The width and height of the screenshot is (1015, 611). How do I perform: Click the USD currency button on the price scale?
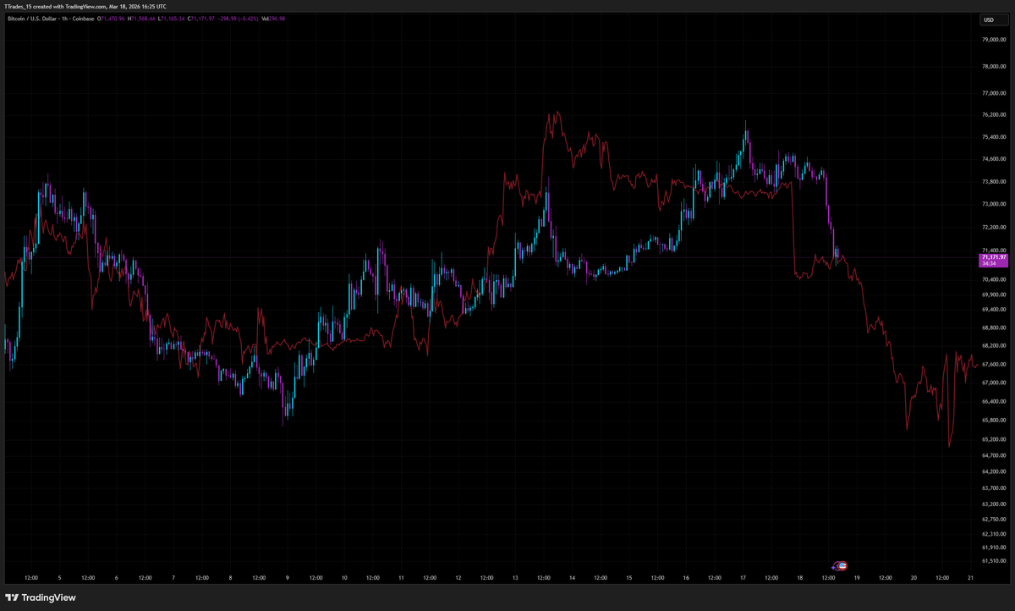coord(992,19)
